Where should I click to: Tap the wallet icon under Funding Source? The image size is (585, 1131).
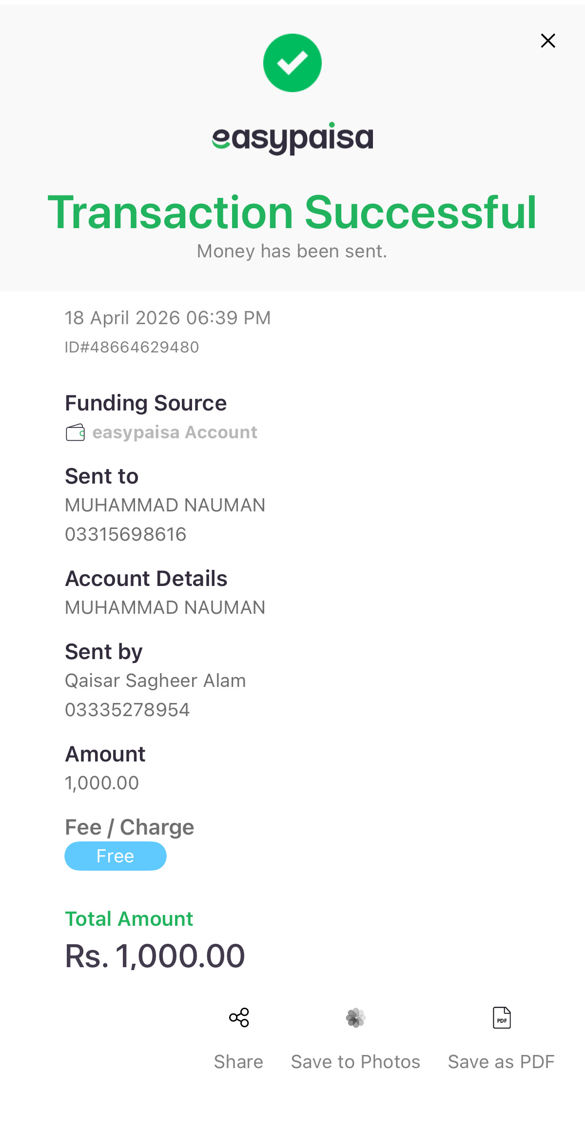coord(75,432)
